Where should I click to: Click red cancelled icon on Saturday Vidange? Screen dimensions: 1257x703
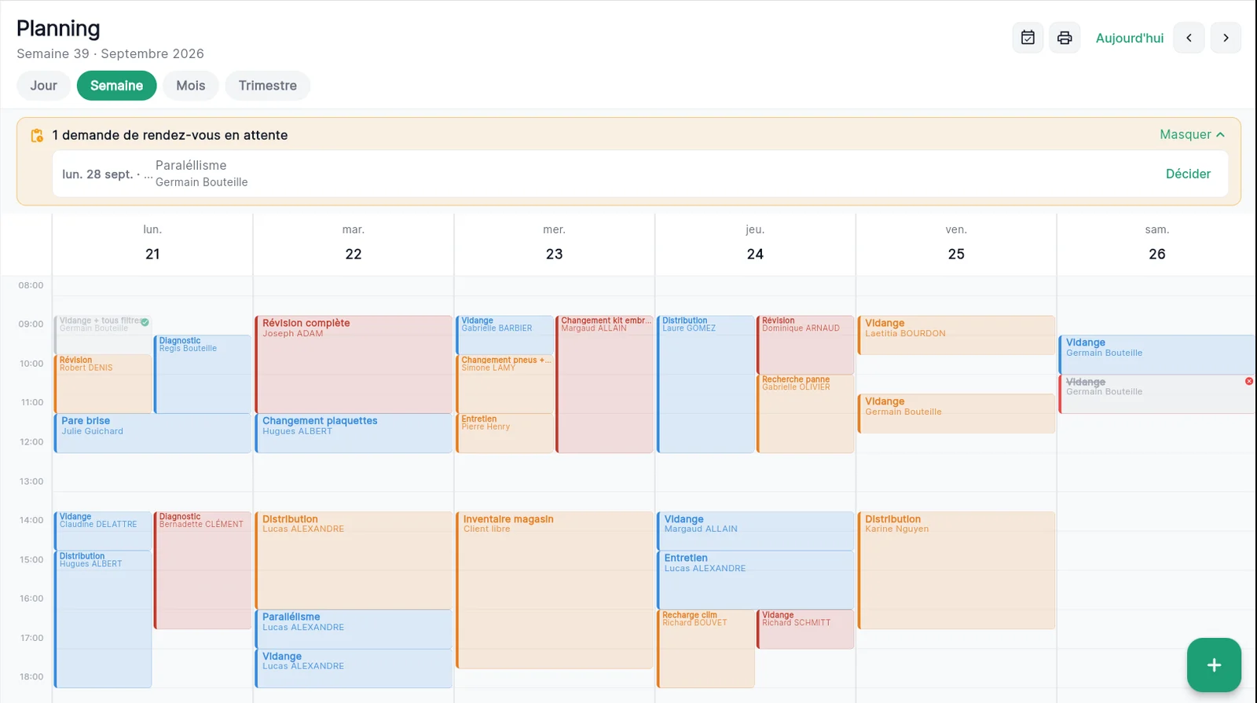tap(1248, 381)
